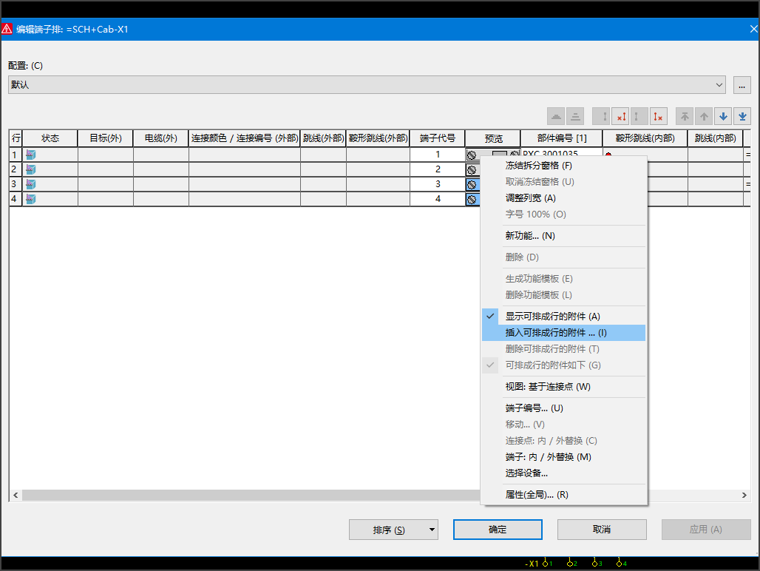Click the 鞍形跳线(内部) column header
Viewport: 760px width, 571px height.
pyautogui.click(x=645, y=138)
